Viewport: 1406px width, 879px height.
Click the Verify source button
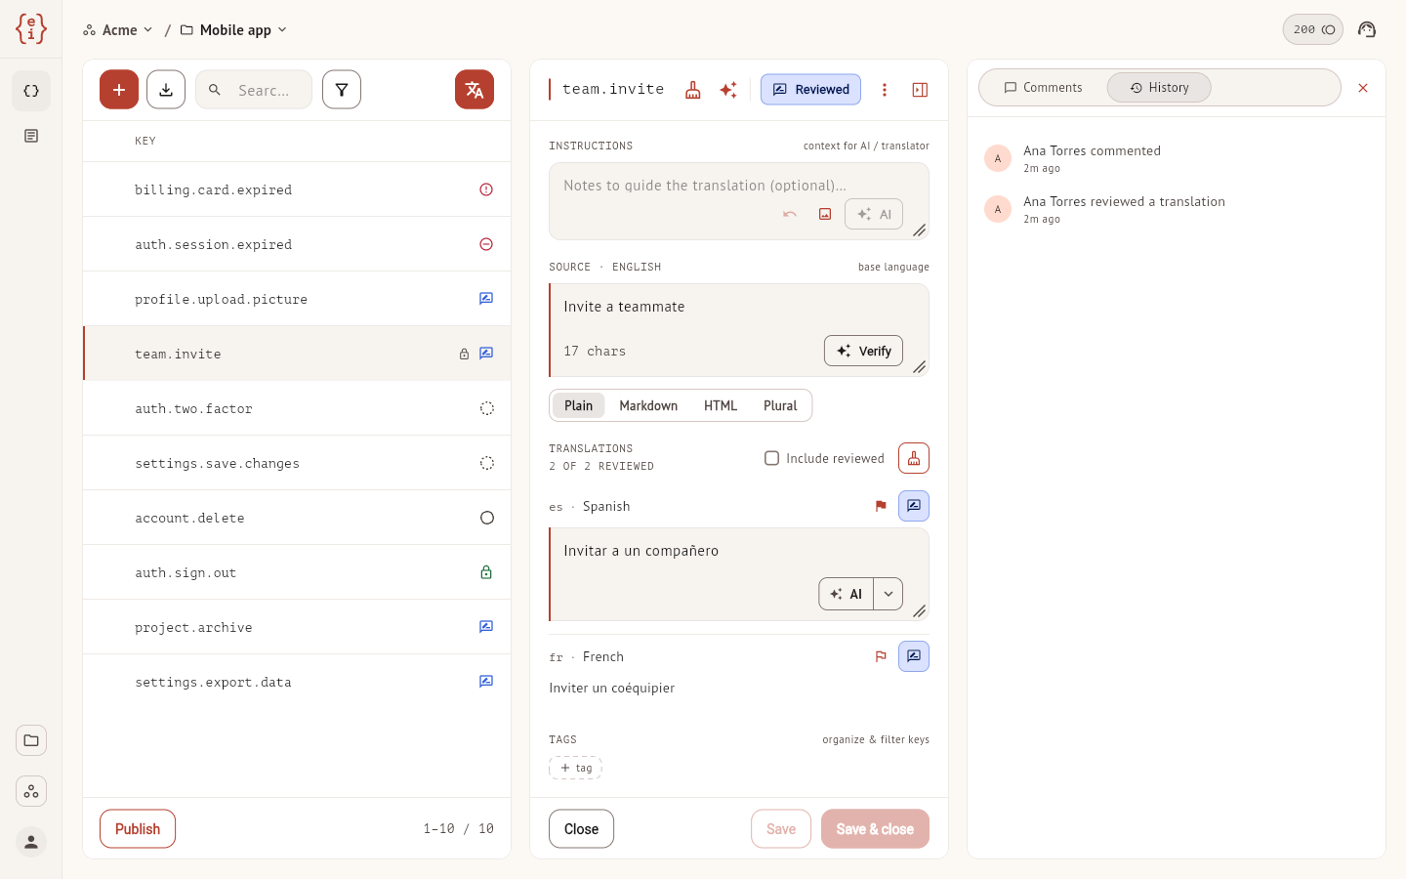point(864,351)
